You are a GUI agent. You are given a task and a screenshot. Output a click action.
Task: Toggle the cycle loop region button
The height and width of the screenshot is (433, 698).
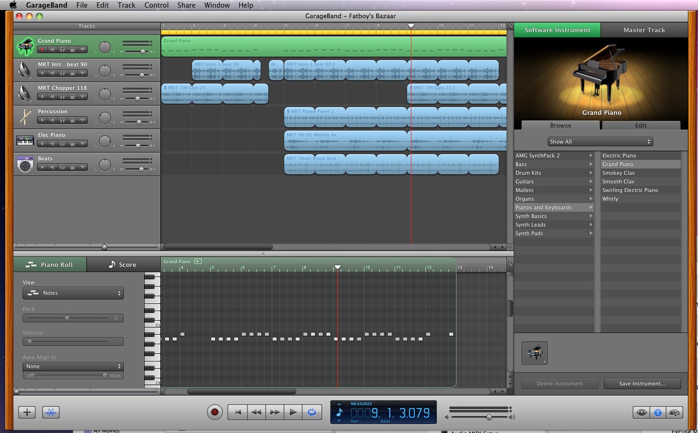pyautogui.click(x=312, y=412)
